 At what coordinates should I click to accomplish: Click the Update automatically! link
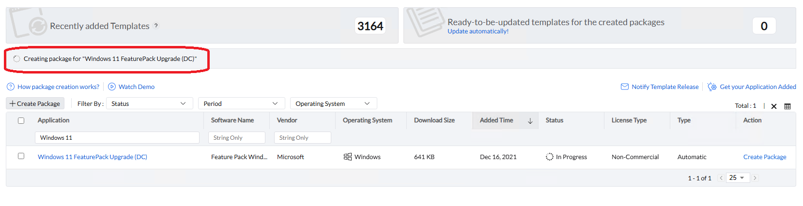point(478,31)
